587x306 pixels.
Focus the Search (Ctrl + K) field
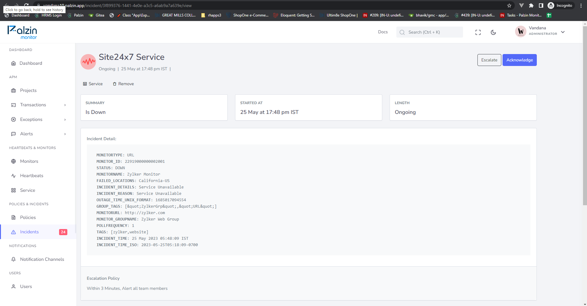click(429, 32)
